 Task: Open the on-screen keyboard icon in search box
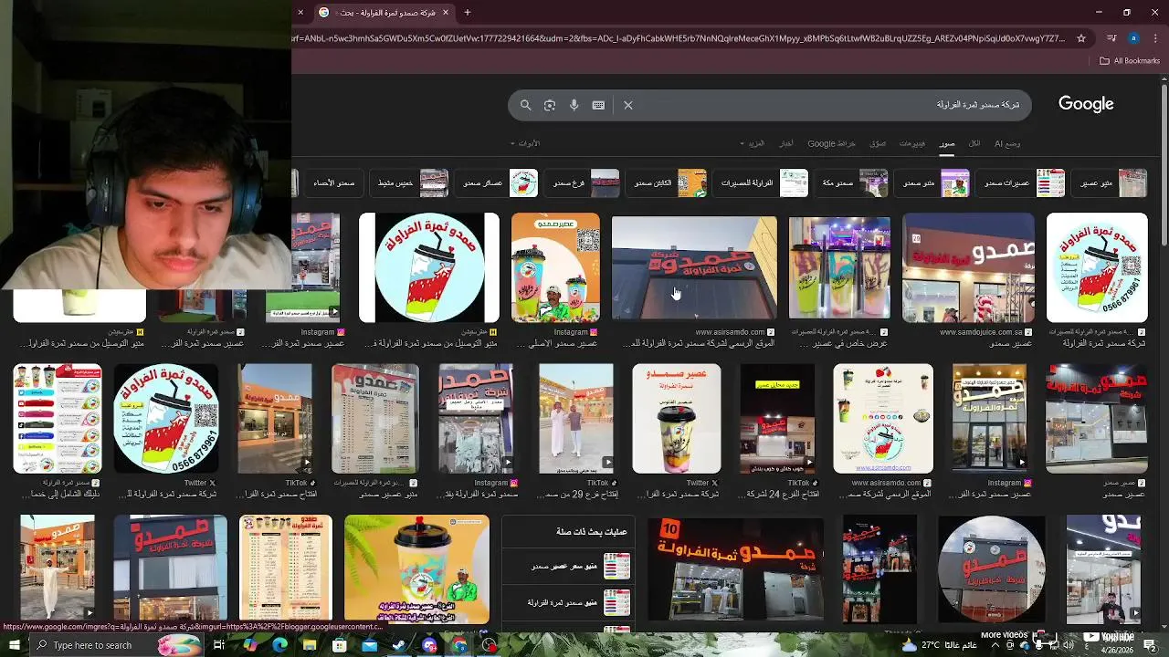(598, 105)
